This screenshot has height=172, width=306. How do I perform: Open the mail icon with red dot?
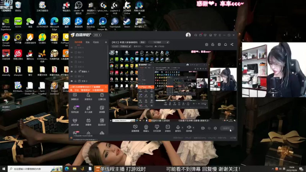tap(200, 35)
